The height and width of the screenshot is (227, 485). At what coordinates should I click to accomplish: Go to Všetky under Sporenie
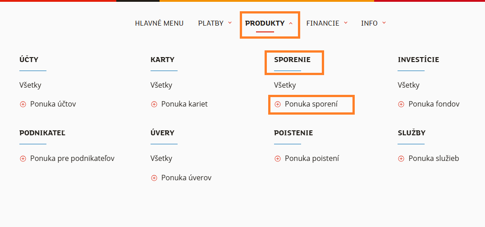pyautogui.click(x=285, y=85)
